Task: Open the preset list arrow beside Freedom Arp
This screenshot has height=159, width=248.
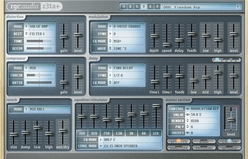Action: coord(238,7)
